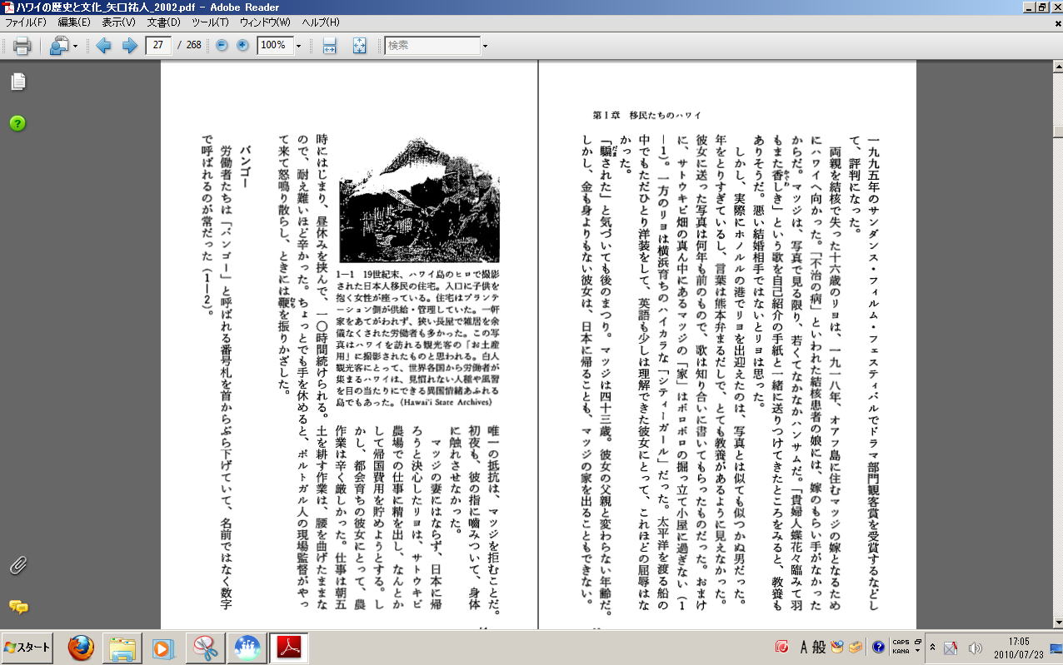
Task: Go to next page with right arrow
Action: pos(129,46)
